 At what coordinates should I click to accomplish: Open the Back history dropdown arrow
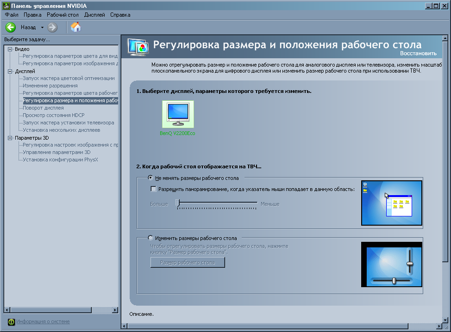pos(42,28)
